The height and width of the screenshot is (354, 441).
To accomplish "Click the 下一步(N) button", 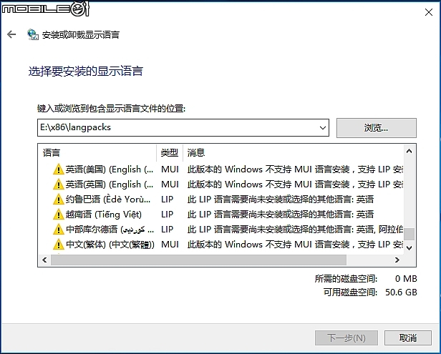I will point(346,338).
